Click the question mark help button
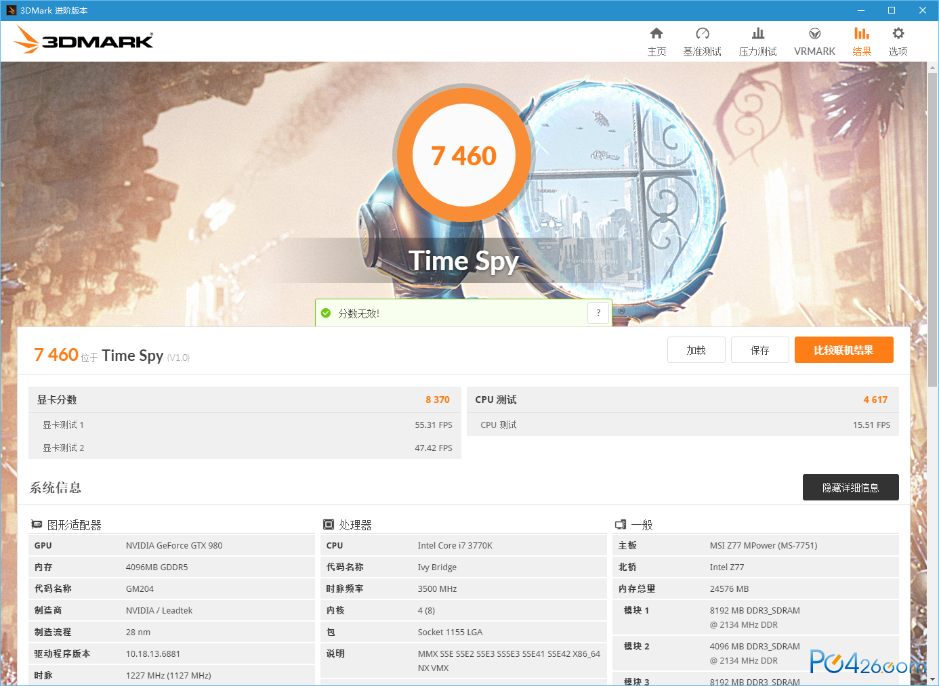The image size is (939, 686). pyautogui.click(x=598, y=313)
